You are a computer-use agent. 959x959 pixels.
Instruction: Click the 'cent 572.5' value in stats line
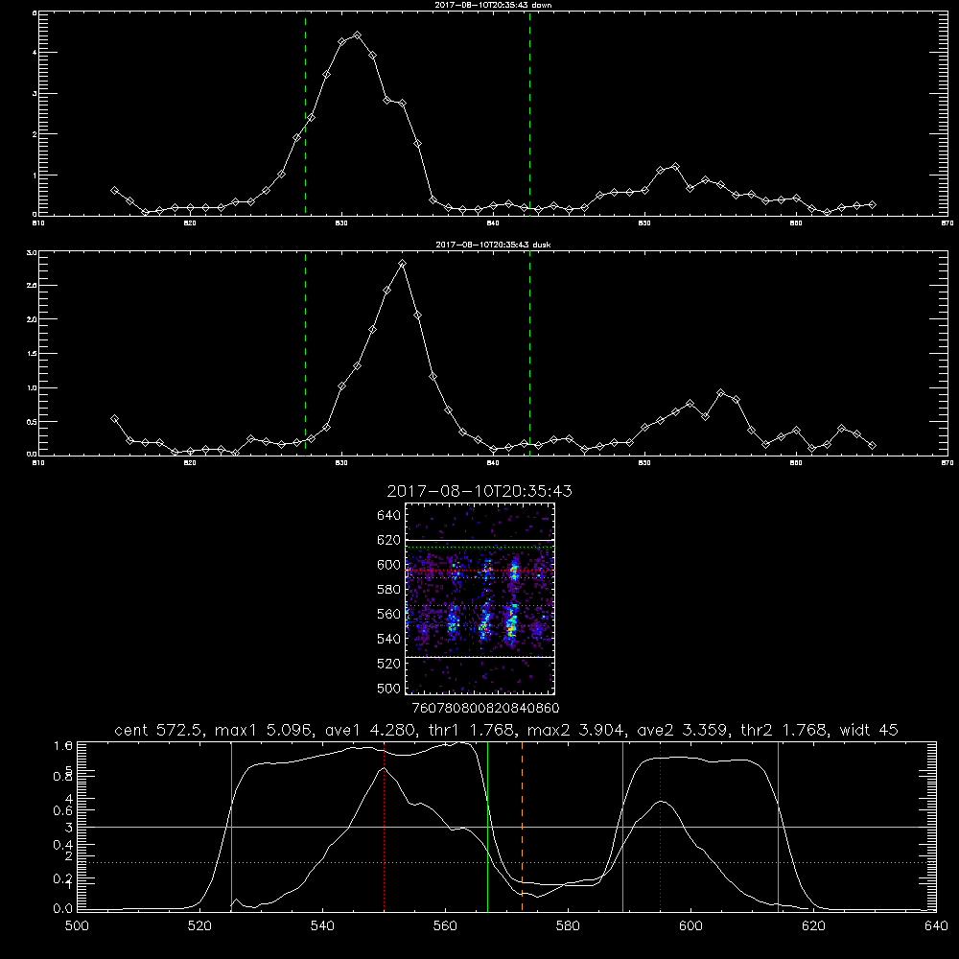coord(161,730)
